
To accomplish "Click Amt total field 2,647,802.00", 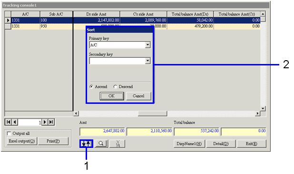I will pyautogui.click(x=102, y=131).
